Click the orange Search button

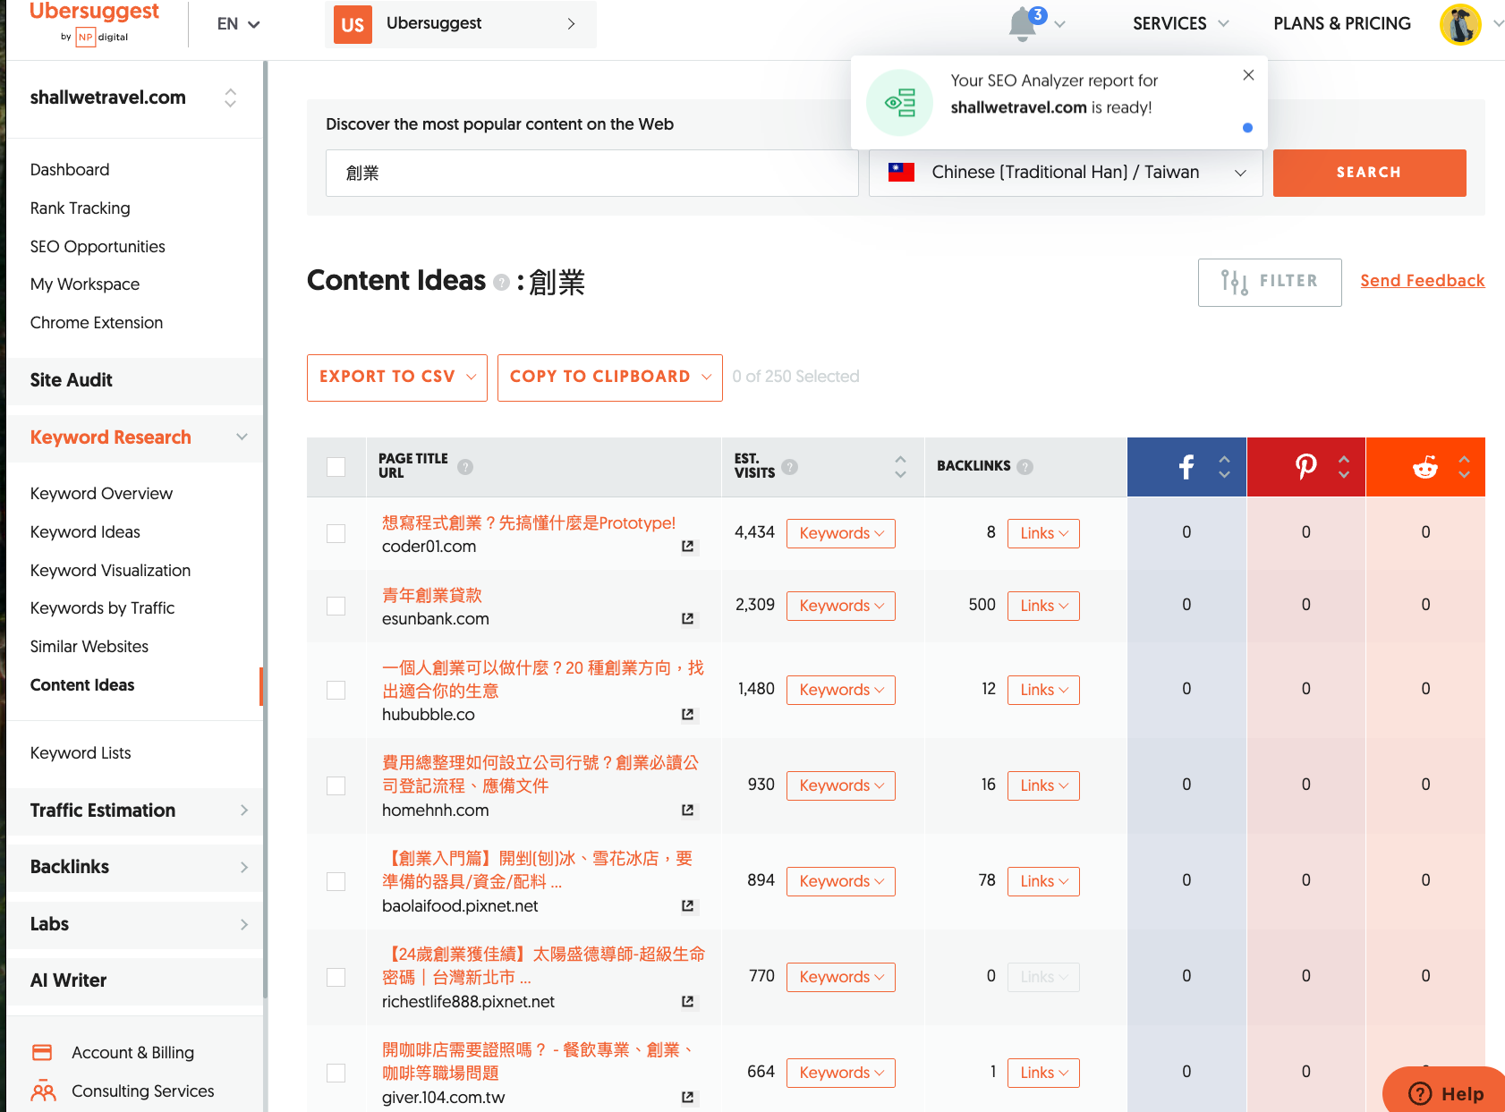coord(1369,173)
